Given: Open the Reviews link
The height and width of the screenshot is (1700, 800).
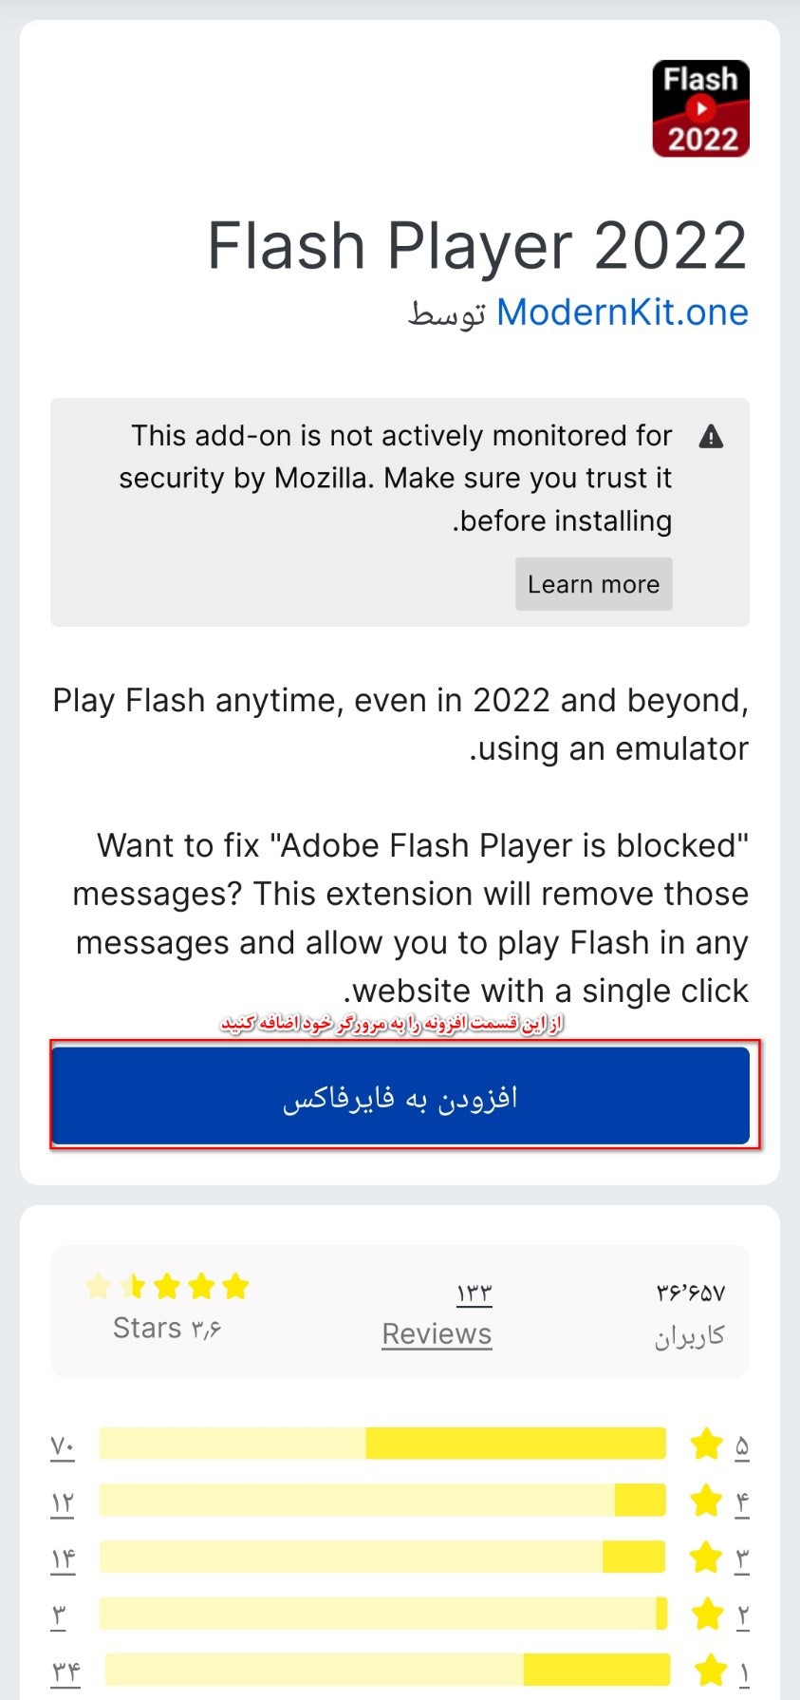Looking at the screenshot, I should (x=437, y=1333).
